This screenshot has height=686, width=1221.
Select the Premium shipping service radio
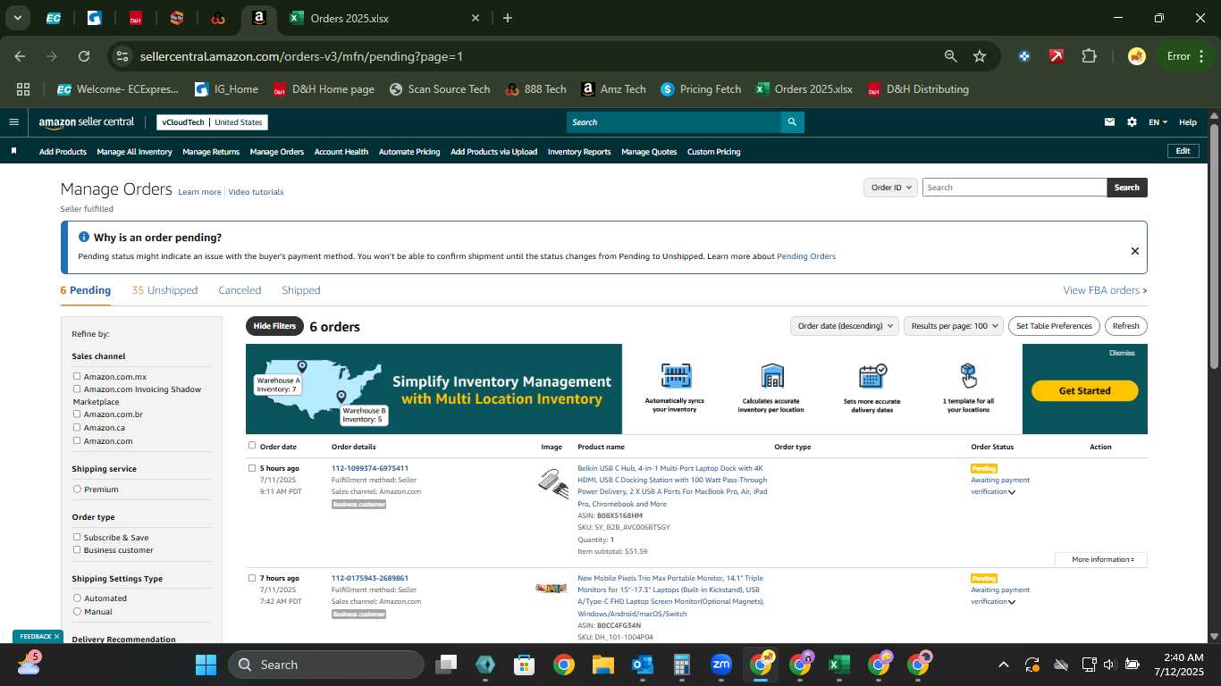(x=77, y=489)
